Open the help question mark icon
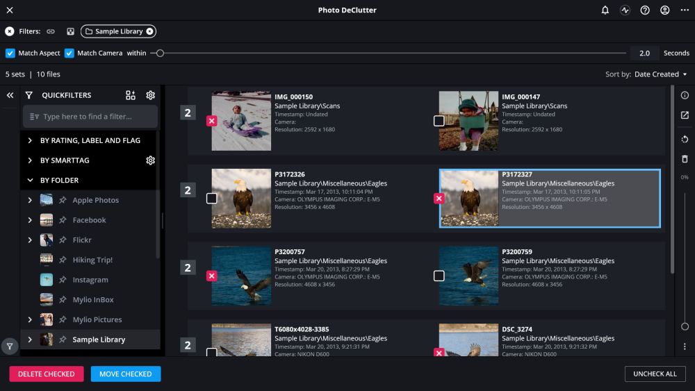695x391 pixels. click(645, 10)
